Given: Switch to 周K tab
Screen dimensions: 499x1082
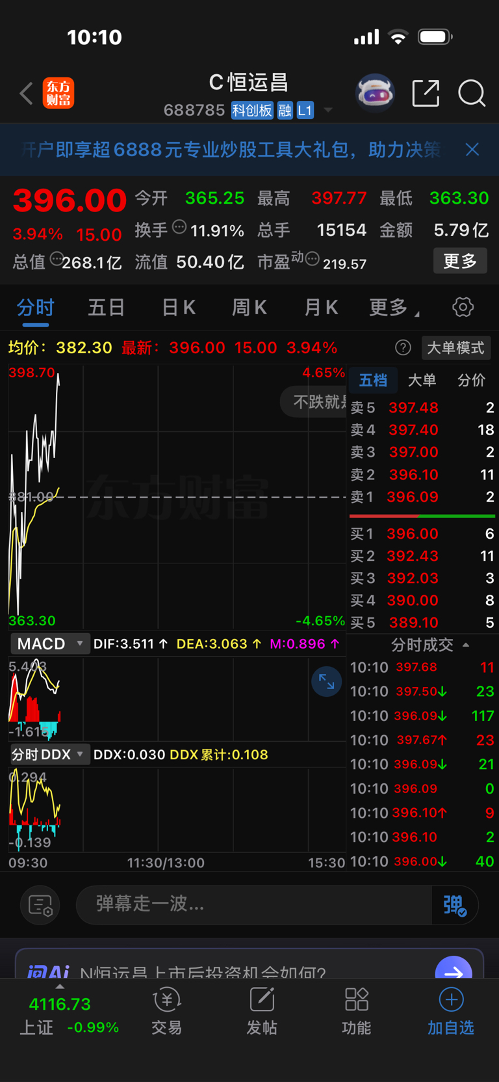Looking at the screenshot, I should 249,307.
